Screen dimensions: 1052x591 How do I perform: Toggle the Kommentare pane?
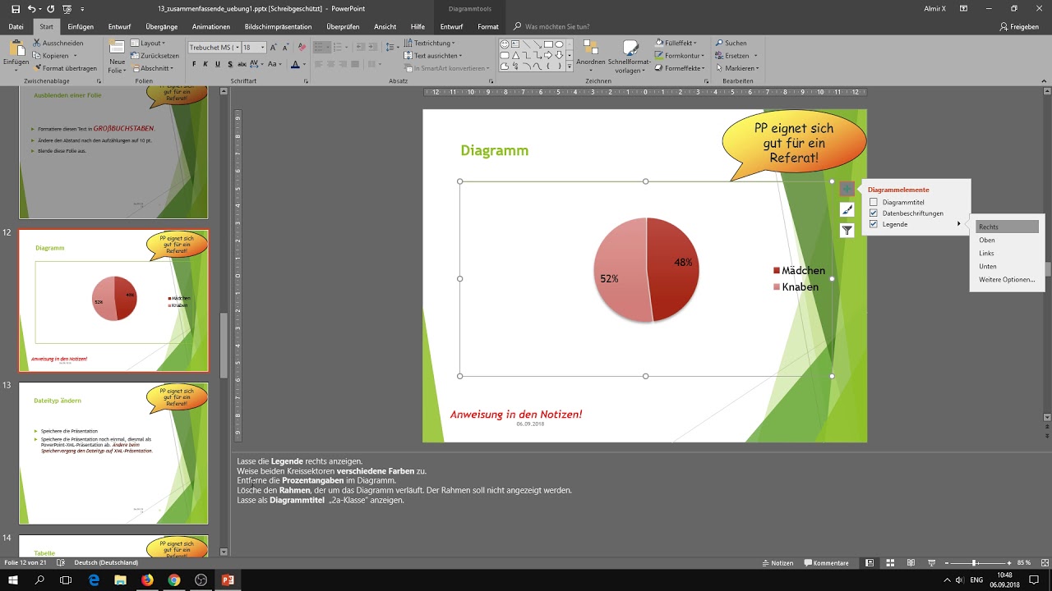(x=826, y=563)
